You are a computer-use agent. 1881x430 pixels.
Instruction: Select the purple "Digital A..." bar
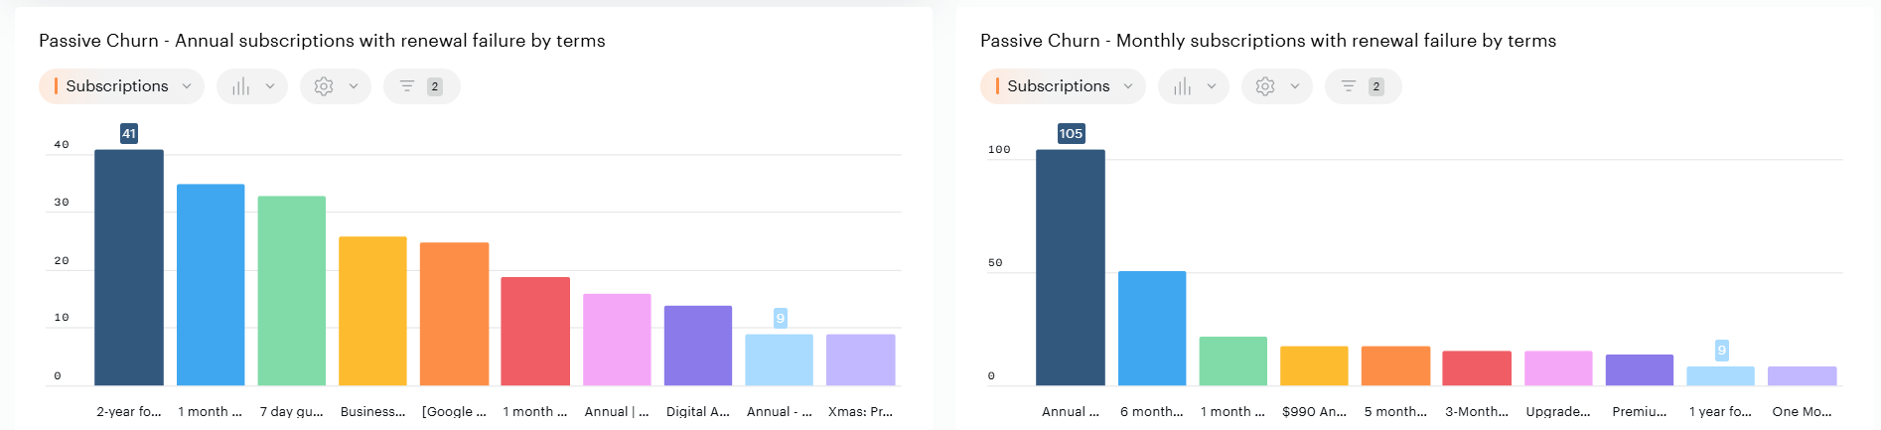[x=698, y=346]
